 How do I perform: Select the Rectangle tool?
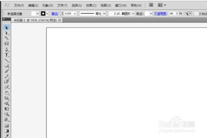click(7, 66)
